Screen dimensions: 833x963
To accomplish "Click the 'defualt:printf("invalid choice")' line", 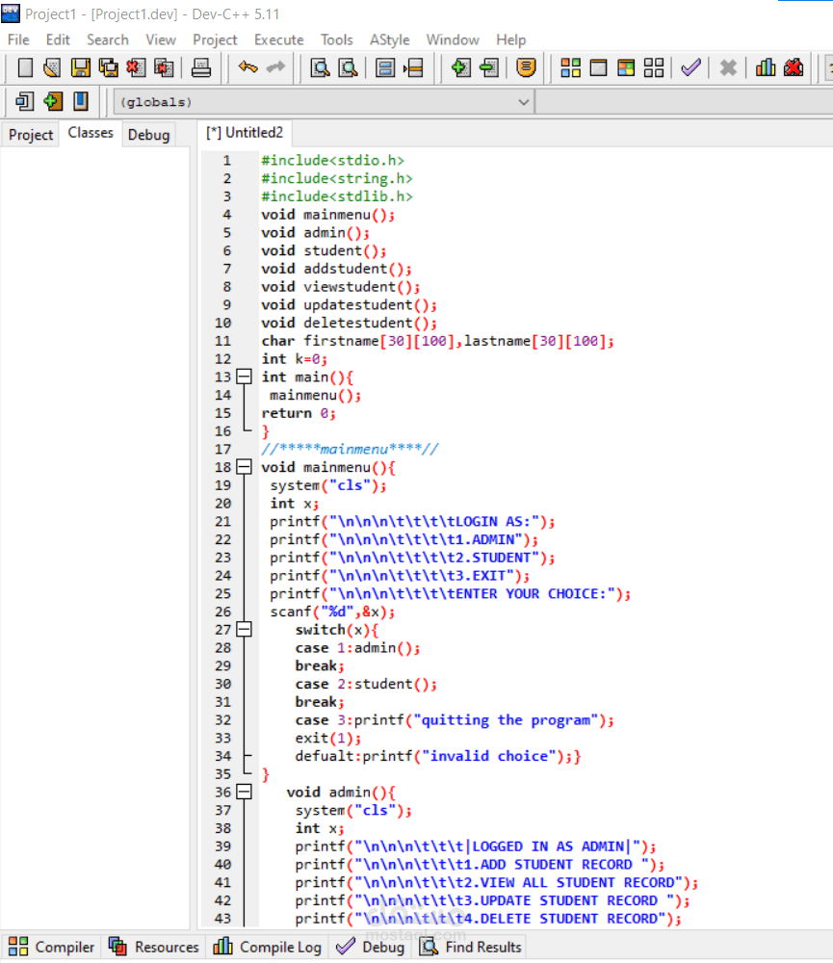I will 438,756.
